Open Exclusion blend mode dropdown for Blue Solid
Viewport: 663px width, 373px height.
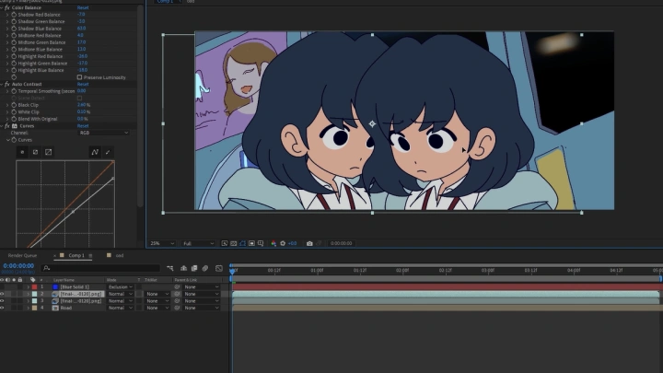point(121,286)
